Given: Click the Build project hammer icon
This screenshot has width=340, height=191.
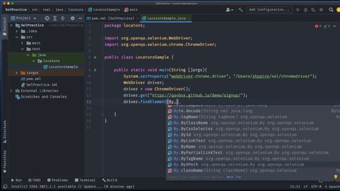Looking at the screenshot, I should (240, 10).
